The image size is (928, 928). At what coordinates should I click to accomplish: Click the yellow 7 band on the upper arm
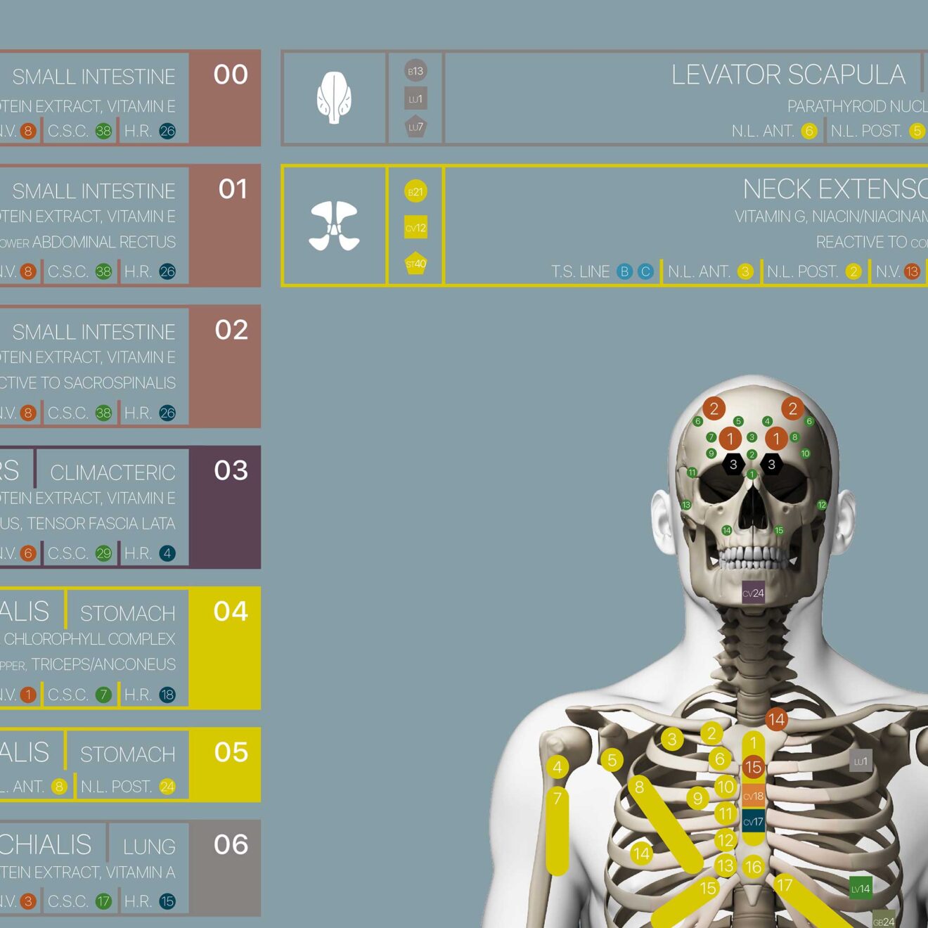tap(557, 832)
